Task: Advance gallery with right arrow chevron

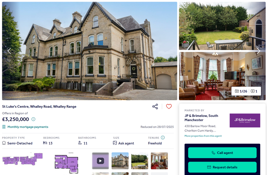Action: [x=258, y=51]
